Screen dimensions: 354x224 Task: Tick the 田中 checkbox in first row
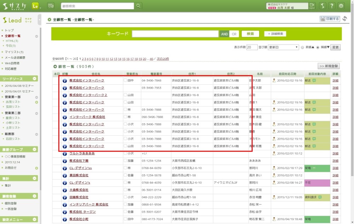(x=125, y=80)
